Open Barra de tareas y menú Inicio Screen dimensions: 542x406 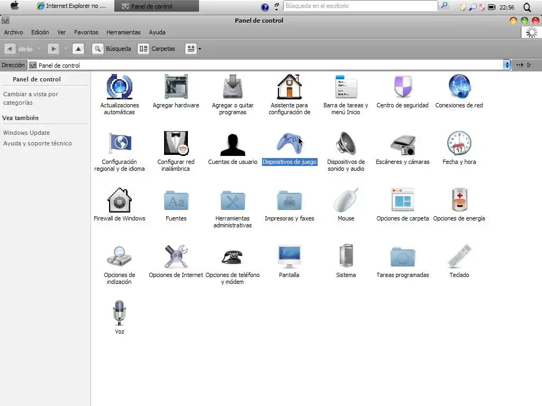[x=346, y=86]
